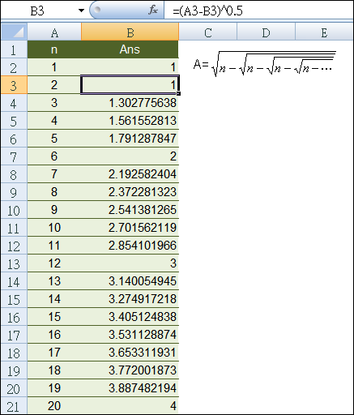
Task: Click cell B13 with value 3
Action: pos(130,263)
